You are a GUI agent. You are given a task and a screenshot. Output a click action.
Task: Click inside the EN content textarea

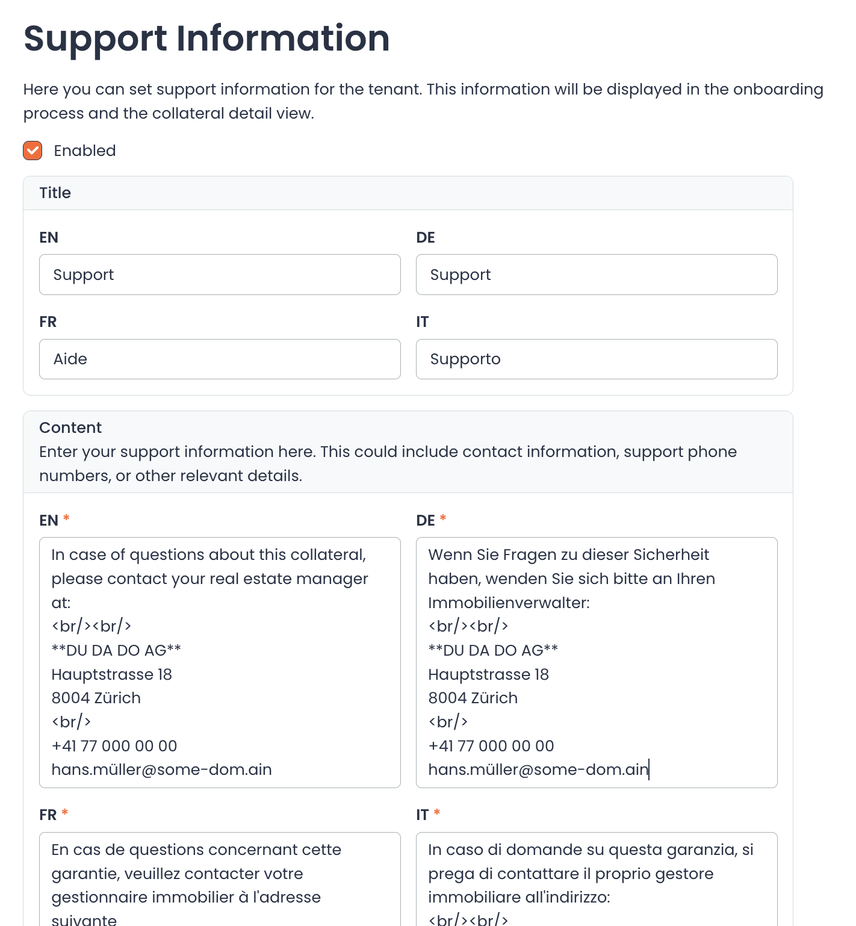219,662
